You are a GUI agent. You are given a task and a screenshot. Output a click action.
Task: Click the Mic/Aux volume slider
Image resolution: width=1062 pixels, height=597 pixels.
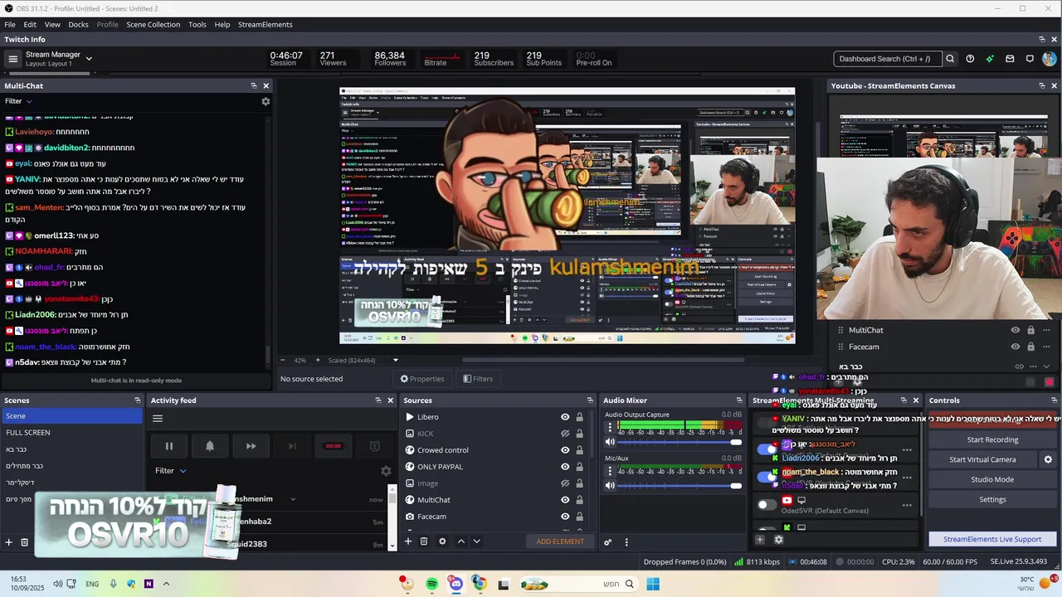(x=680, y=485)
